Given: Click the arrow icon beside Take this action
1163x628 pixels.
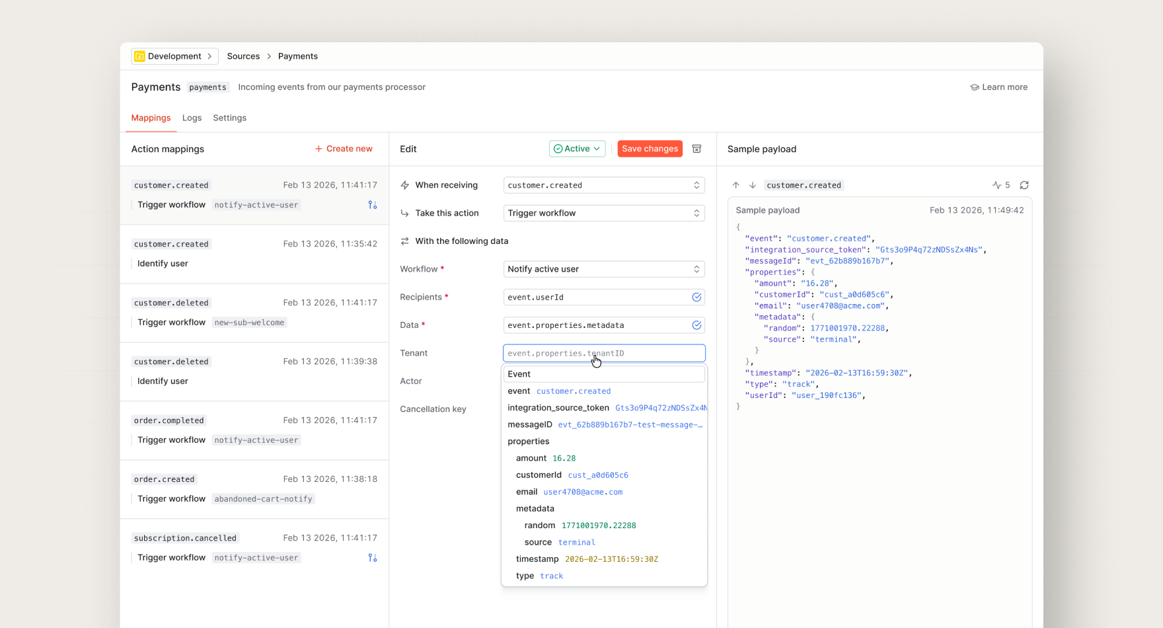Looking at the screenshot, I should [405, 213].
